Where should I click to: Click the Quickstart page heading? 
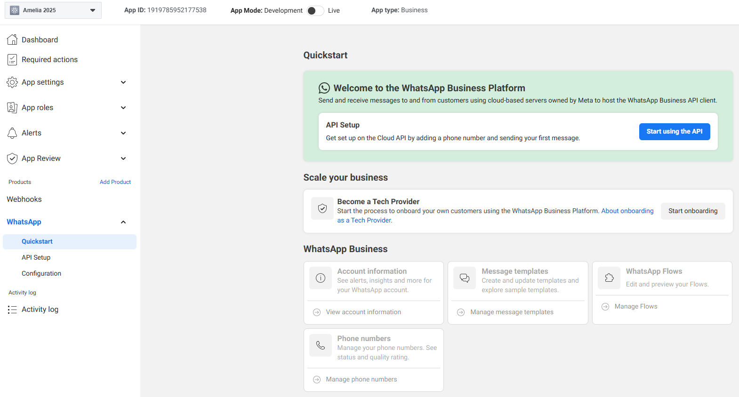tap(325, 56)
